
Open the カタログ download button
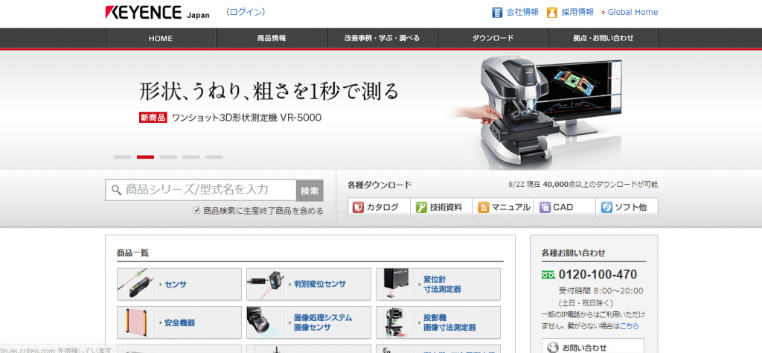click(x=379, y=207)
